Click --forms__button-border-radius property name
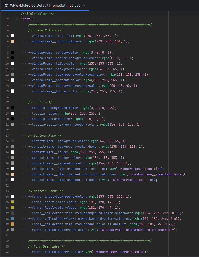The height and width of the screenshot is (257, 199). pyautogui.click(x=55, y=252)
